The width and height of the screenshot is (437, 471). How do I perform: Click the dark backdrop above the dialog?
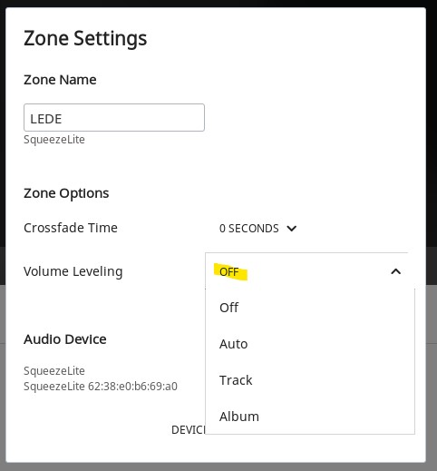[218, 3]
